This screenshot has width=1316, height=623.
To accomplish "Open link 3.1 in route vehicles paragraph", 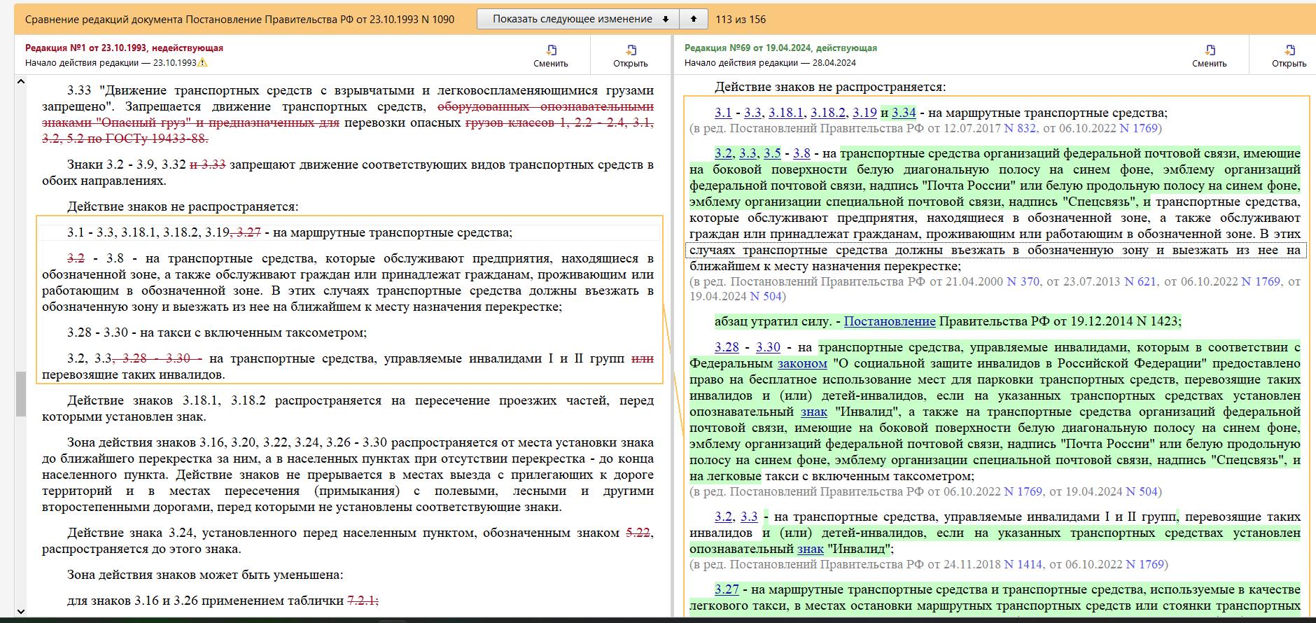I will (723, 113).
